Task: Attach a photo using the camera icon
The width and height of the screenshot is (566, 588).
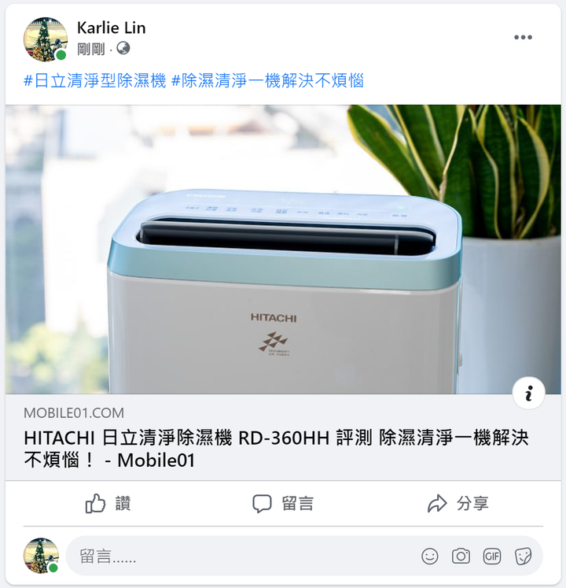Action: pyautogui.click(x=461, y=556)
